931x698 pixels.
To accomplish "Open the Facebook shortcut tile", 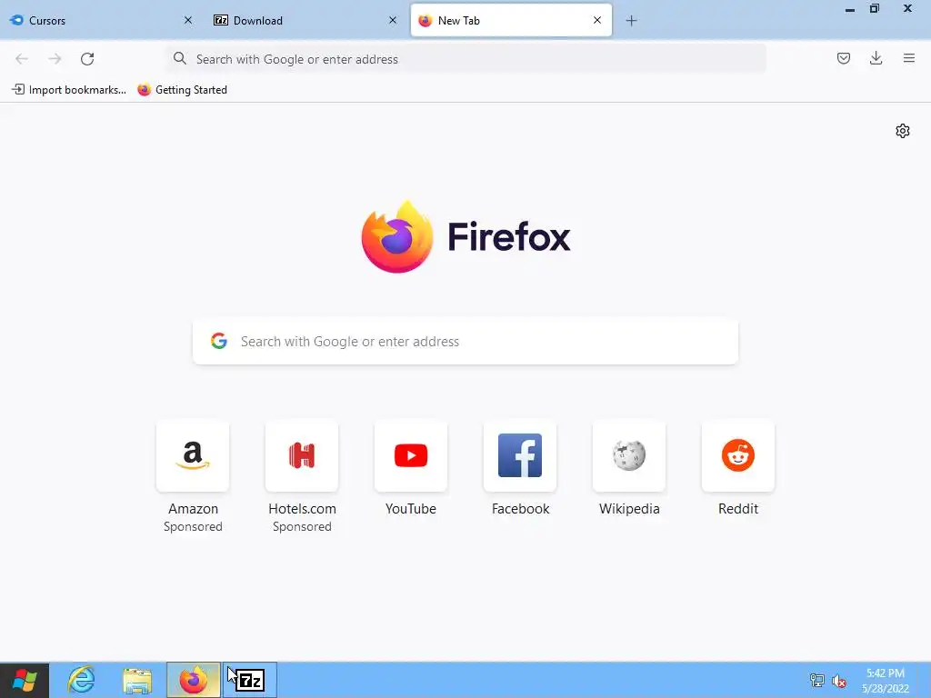I will (520, 456).
